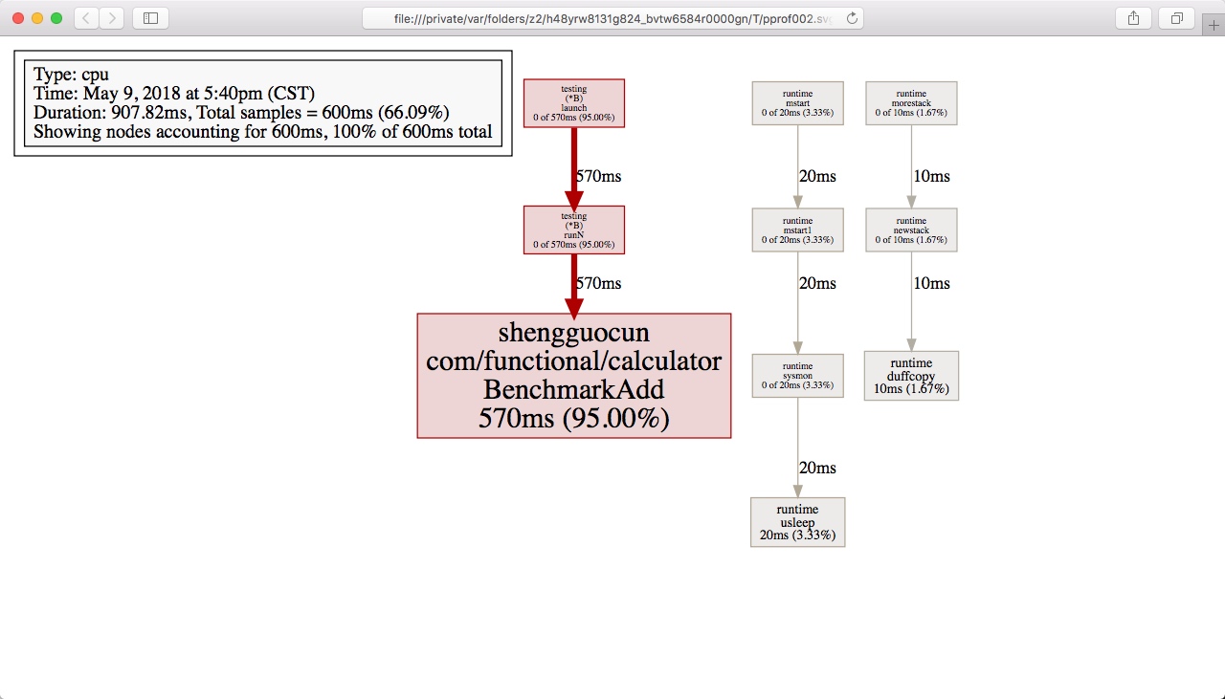The height and width of the screenshot is (699, 1225).
Task: Show all tabs overview icon
Action: pos(1177,18)
